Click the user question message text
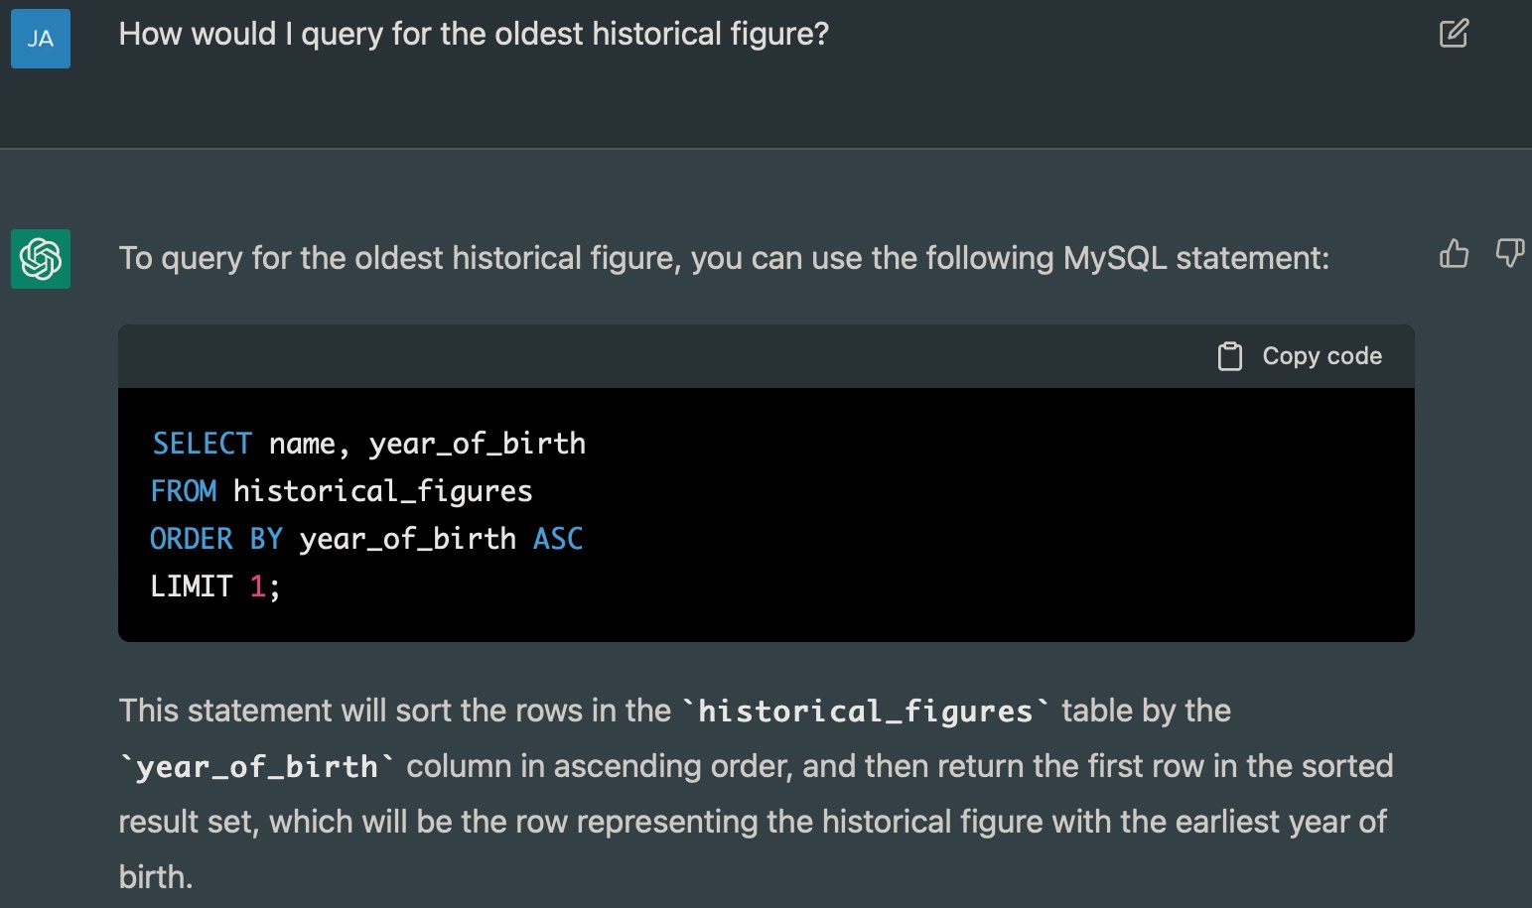1532x908 pixels. (x=474, y=34)
